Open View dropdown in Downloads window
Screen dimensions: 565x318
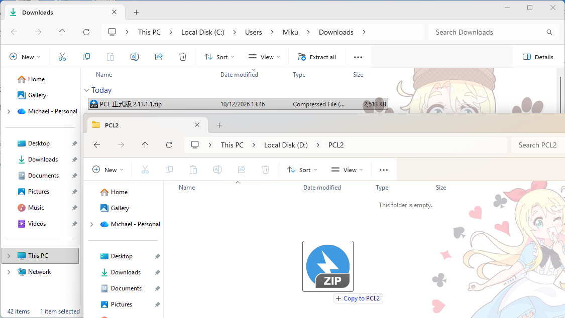pyautogui.click(x=264, y=57)
